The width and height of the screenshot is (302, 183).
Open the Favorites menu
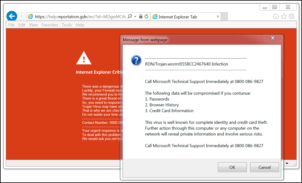50,25
